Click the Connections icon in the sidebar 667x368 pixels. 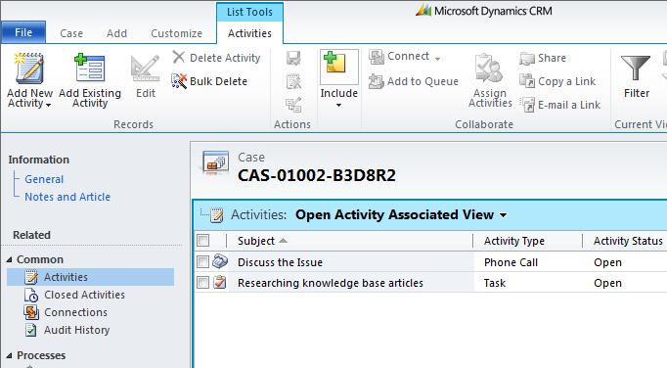(31, 312)
